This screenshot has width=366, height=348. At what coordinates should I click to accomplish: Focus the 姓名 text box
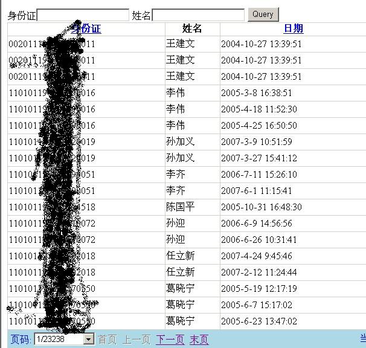(x=198, y=15)
